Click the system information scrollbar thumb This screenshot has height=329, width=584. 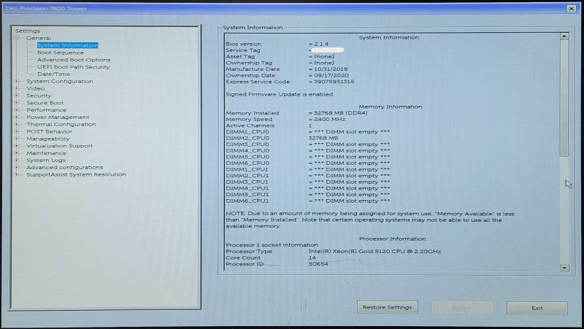[564, 98]
